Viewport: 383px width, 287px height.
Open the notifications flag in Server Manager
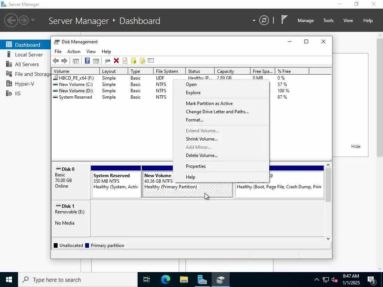tap(284, 20)
